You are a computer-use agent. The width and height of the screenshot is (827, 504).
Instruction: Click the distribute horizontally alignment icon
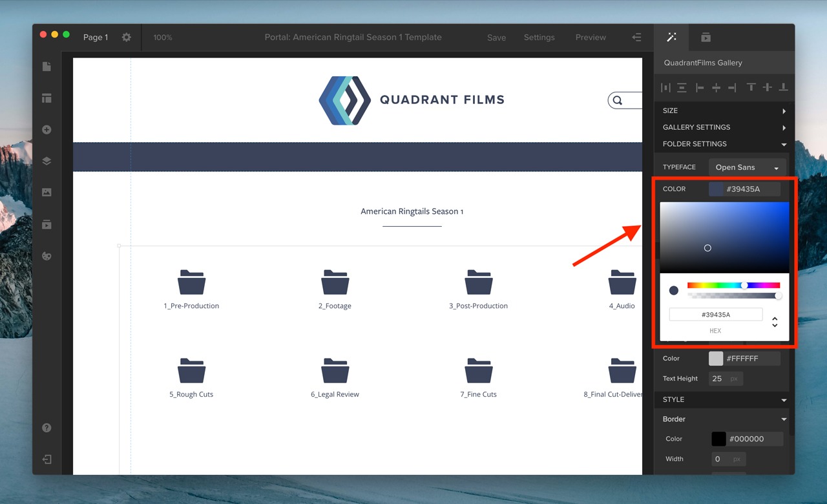click(665, 87)
